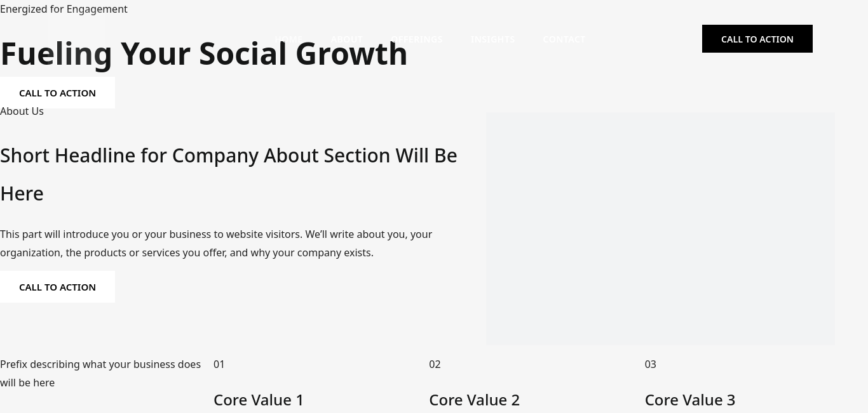Click the 03 number above Core Value 3
Image resolution: width=868 pixels, height=413 pixels.
[650, 364]
